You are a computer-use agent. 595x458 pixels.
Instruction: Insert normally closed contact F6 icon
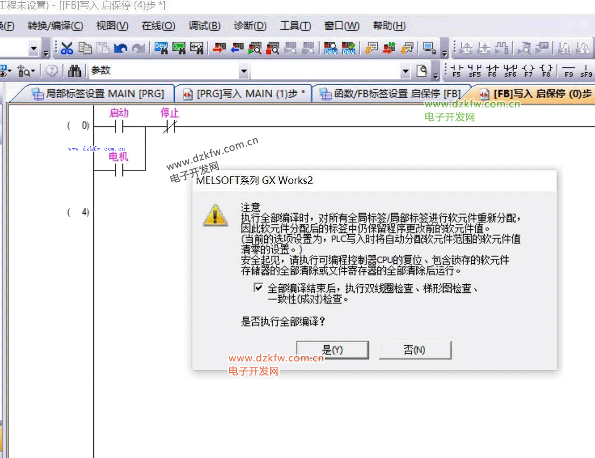tap(492, 71)
